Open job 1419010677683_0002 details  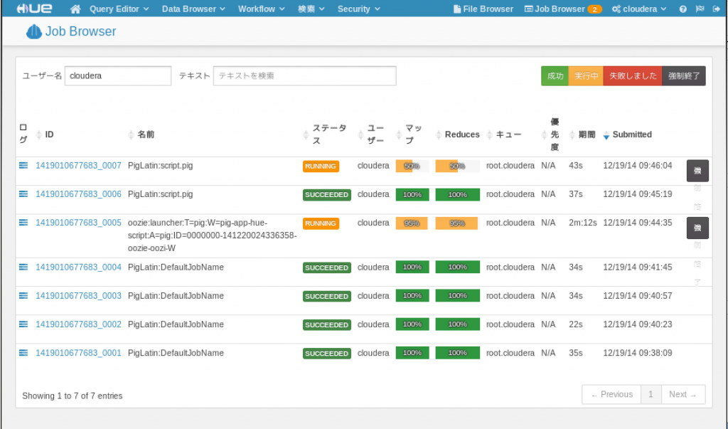[78, 324]
